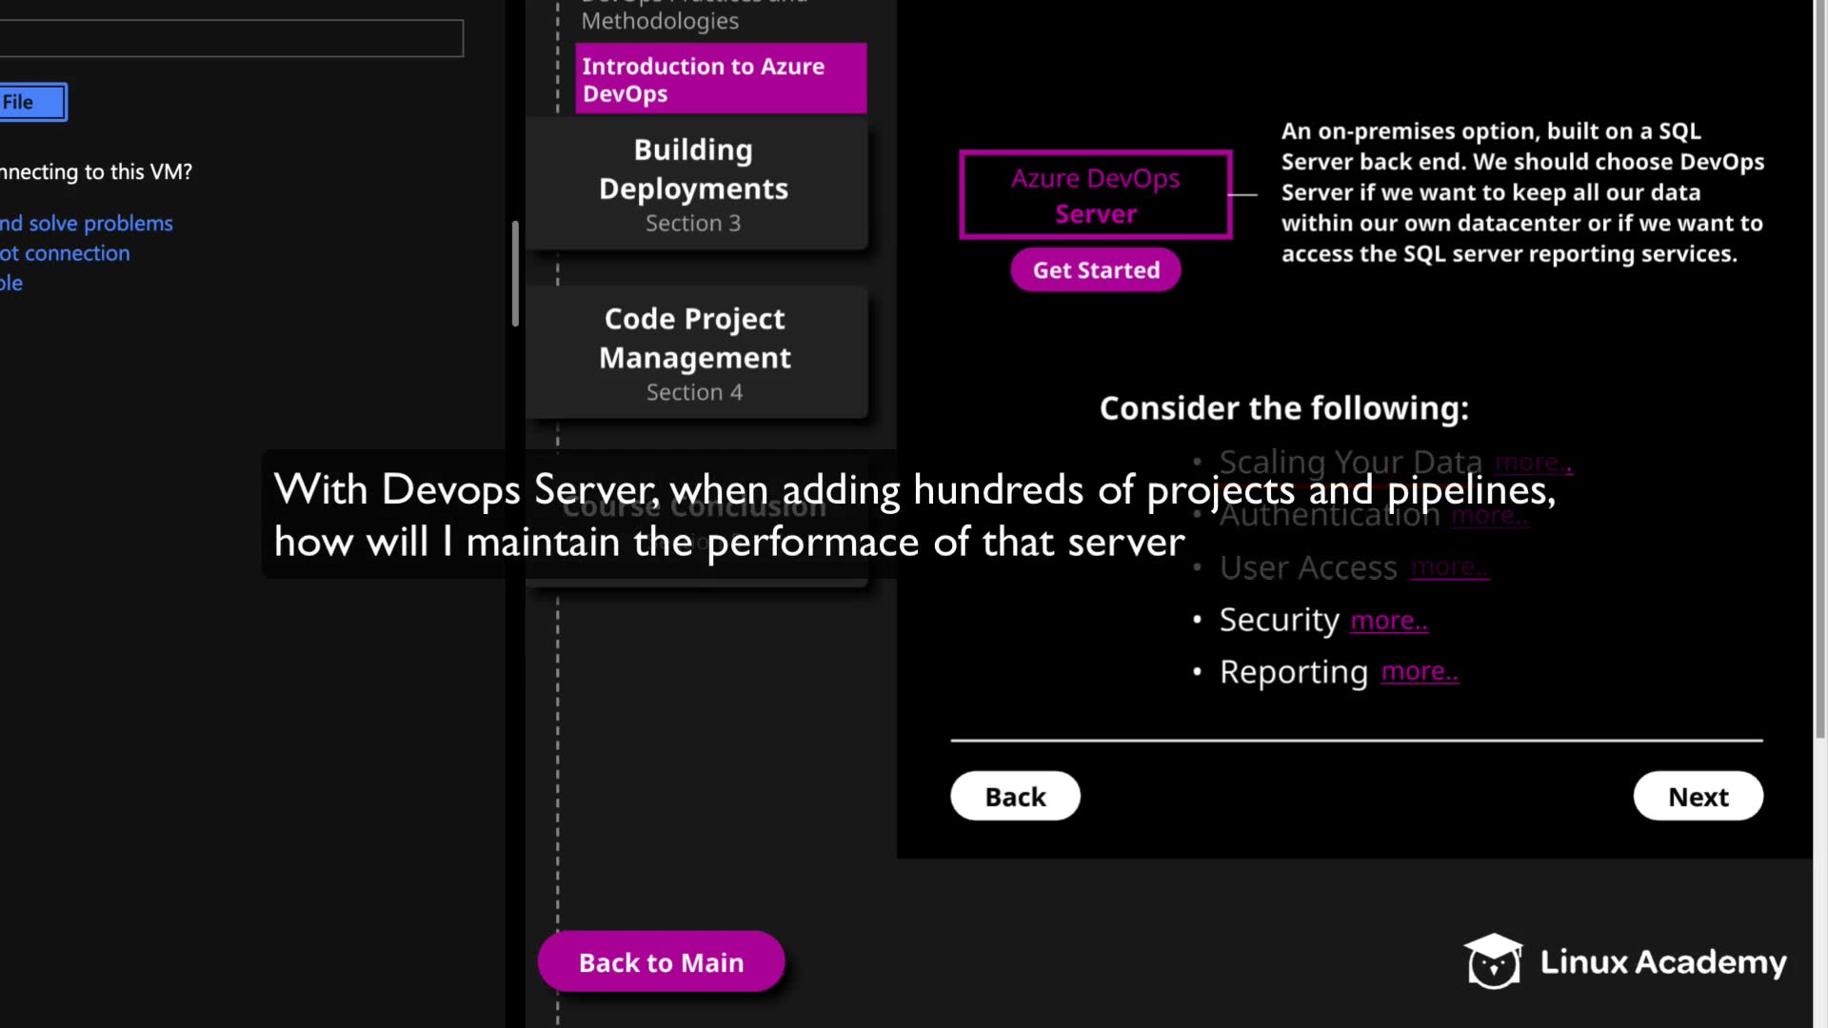Return with Back to Main button
Viewport: 1828px width, 1028px height.
pos(661,961)
